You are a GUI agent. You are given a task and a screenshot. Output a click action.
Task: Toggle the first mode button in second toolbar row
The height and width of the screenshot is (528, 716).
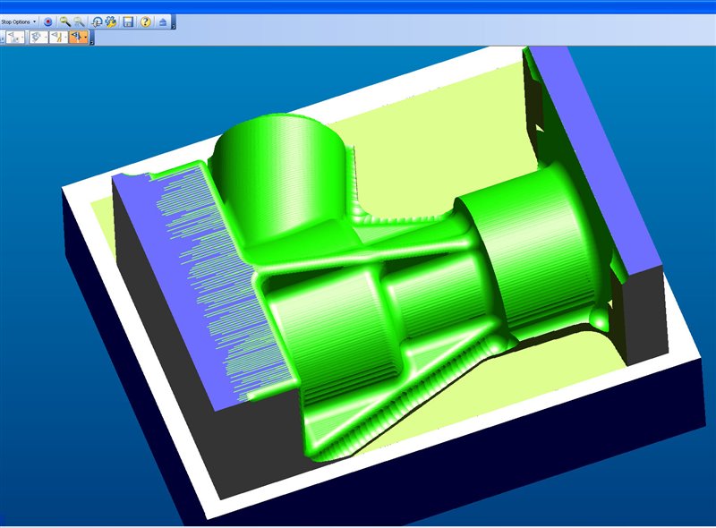[x=15, y=38]
